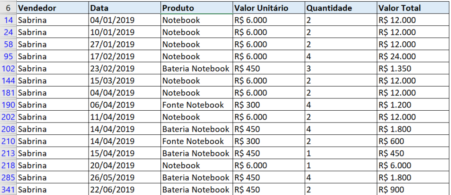Select row number 14 header
This screenshot has width=451, height=195.
(8, 20)
